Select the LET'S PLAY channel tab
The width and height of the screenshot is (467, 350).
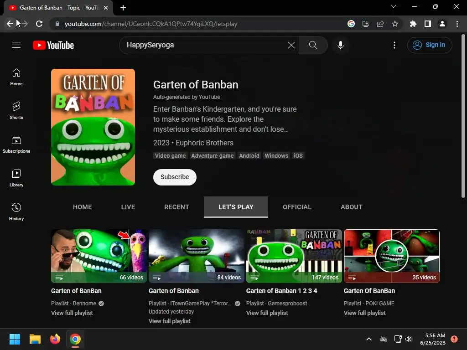[x=236, y=207]
